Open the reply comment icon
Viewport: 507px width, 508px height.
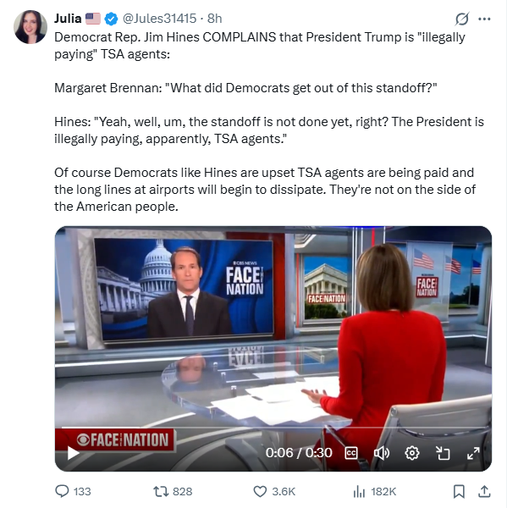[62, 491]
